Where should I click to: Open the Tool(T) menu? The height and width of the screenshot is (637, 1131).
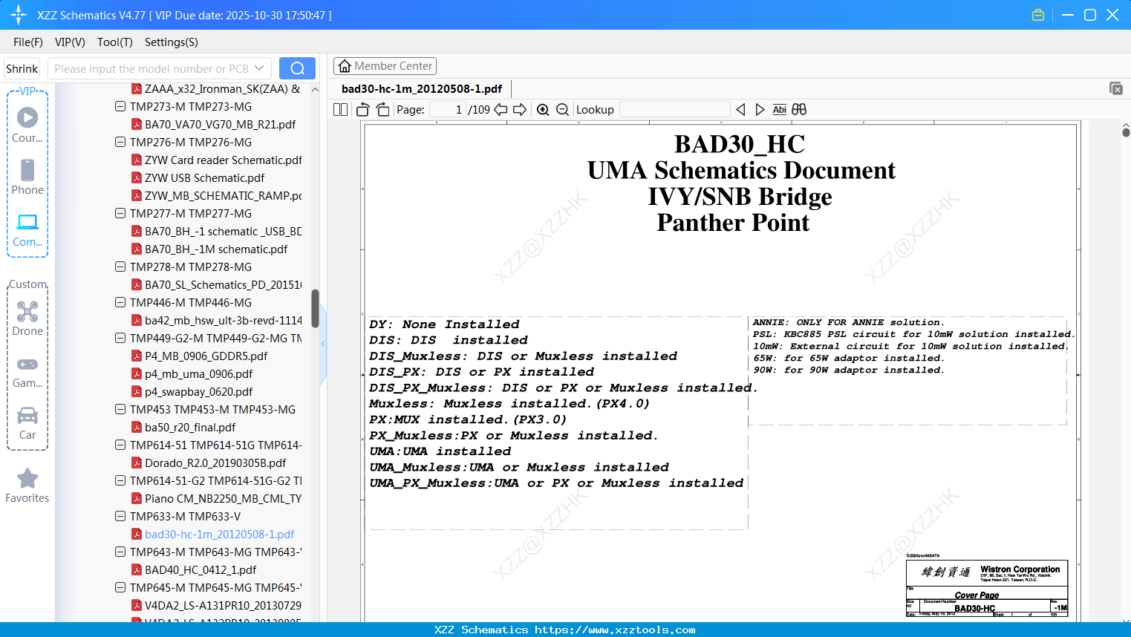[x=115, y=42]
